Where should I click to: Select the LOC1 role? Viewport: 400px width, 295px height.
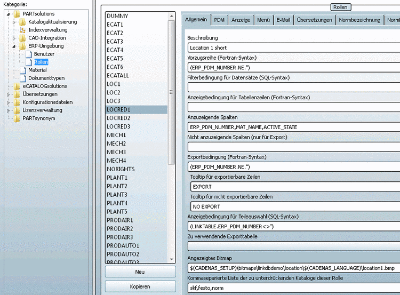pos(137,84)
